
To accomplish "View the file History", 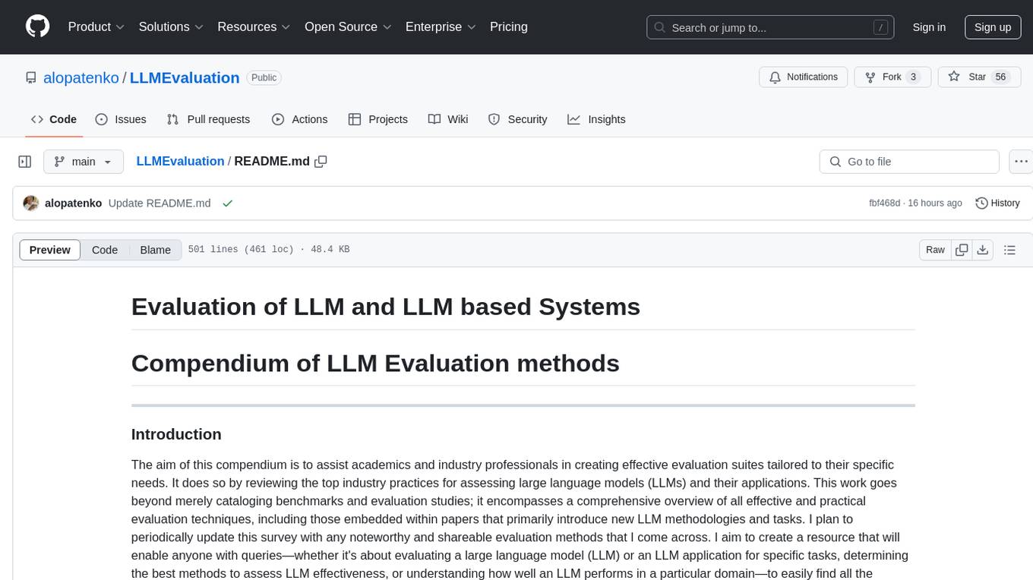I will point(997,203).
